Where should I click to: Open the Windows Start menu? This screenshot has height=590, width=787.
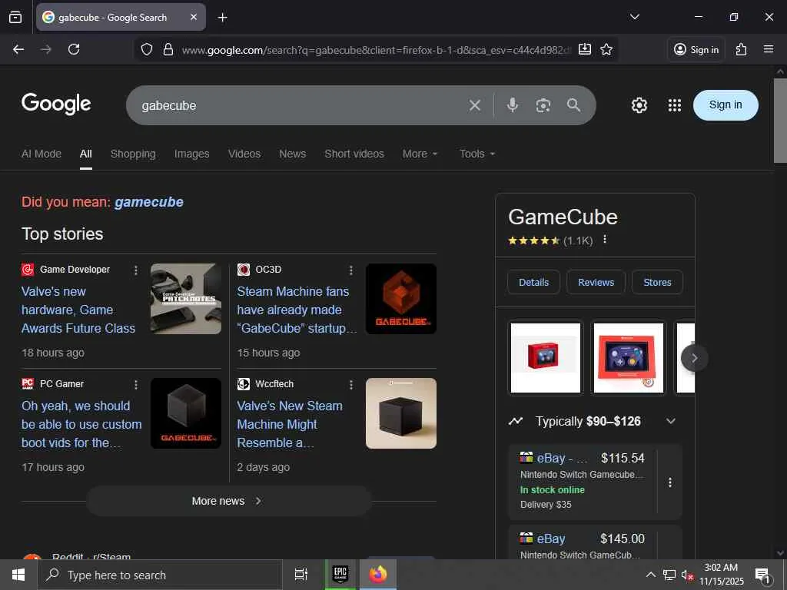(x=18, y=575)
